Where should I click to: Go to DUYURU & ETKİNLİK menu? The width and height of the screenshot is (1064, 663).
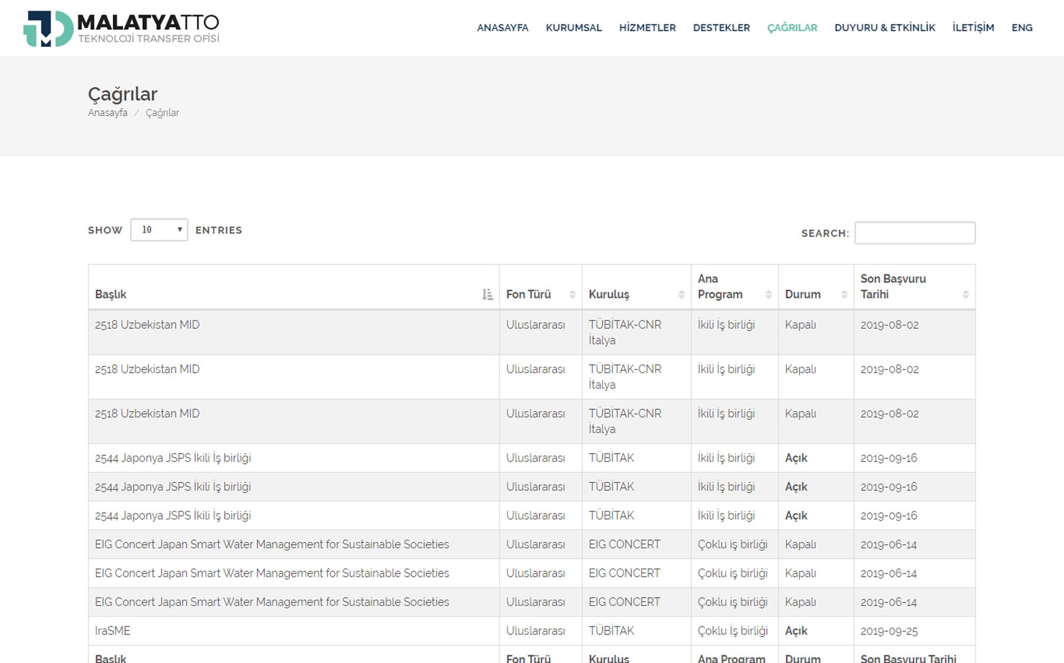click(884, 28)
